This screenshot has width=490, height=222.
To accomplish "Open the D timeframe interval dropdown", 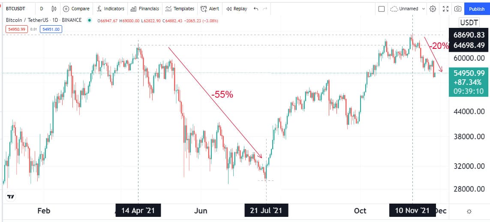I will click(42, 9).
